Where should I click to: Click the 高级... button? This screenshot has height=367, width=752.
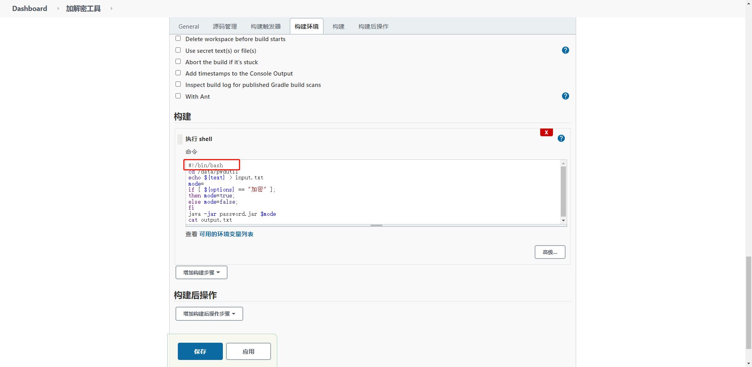(x=550, y=252)
